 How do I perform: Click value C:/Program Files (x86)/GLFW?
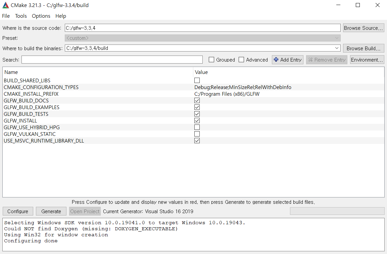click(x=227, y=94)
